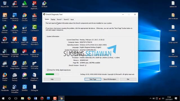The width and height of the screenshot is (180, 101).
Task: Open the volume control in tray
Action: pos(163,98)
